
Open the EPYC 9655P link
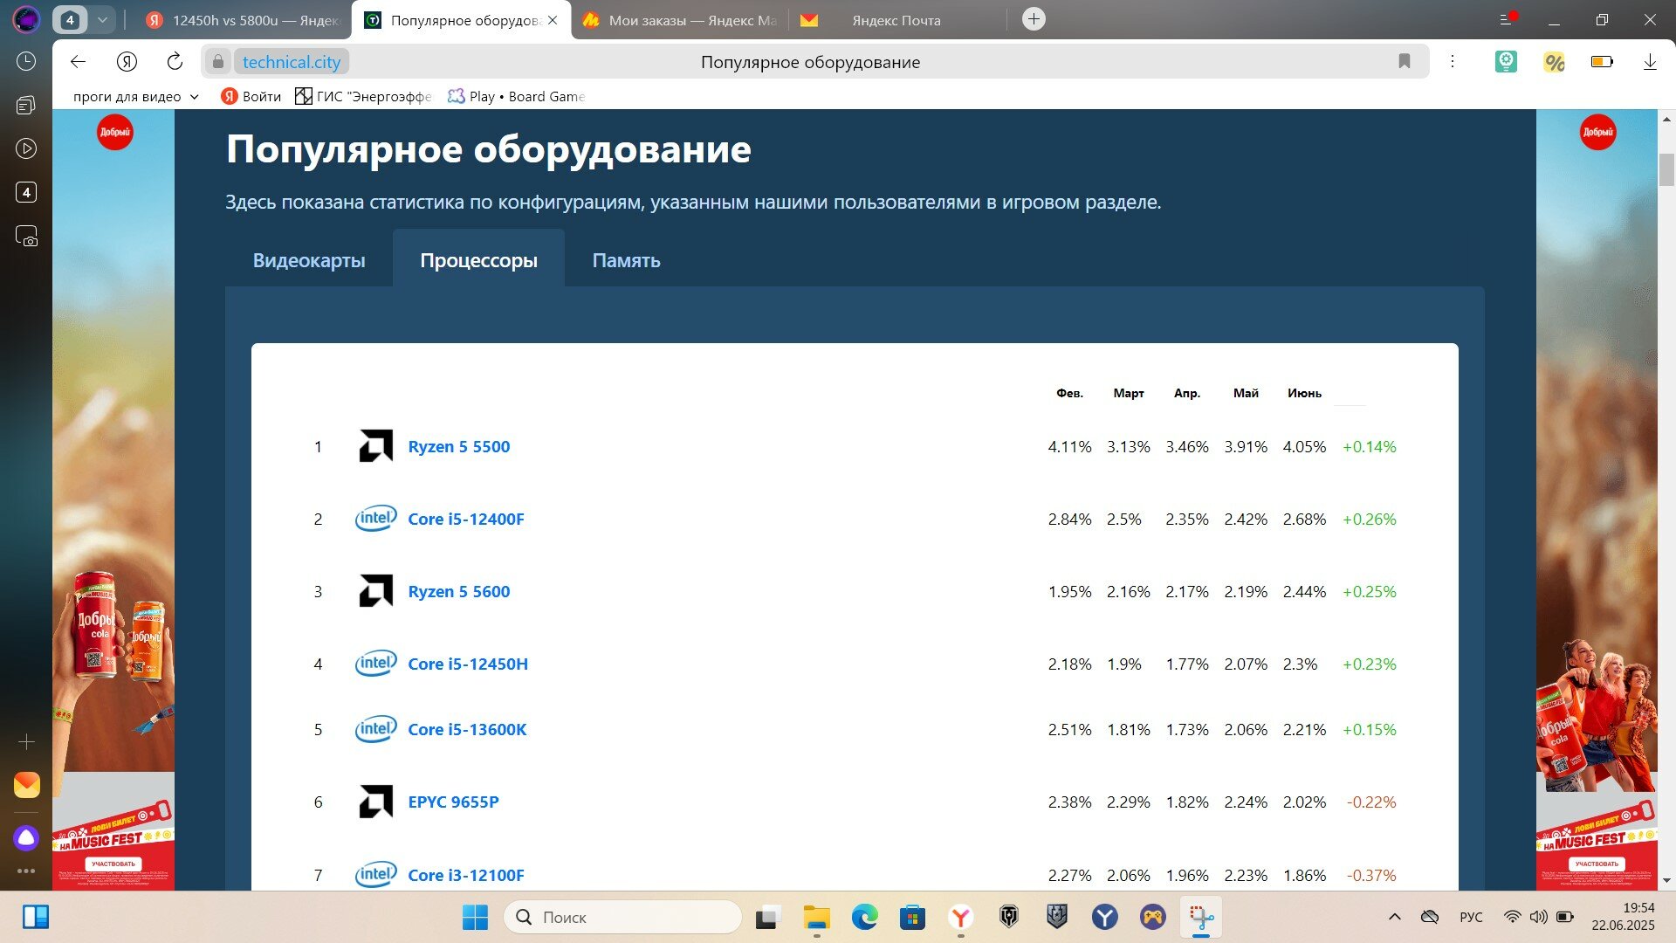click(x=453, y=802)
